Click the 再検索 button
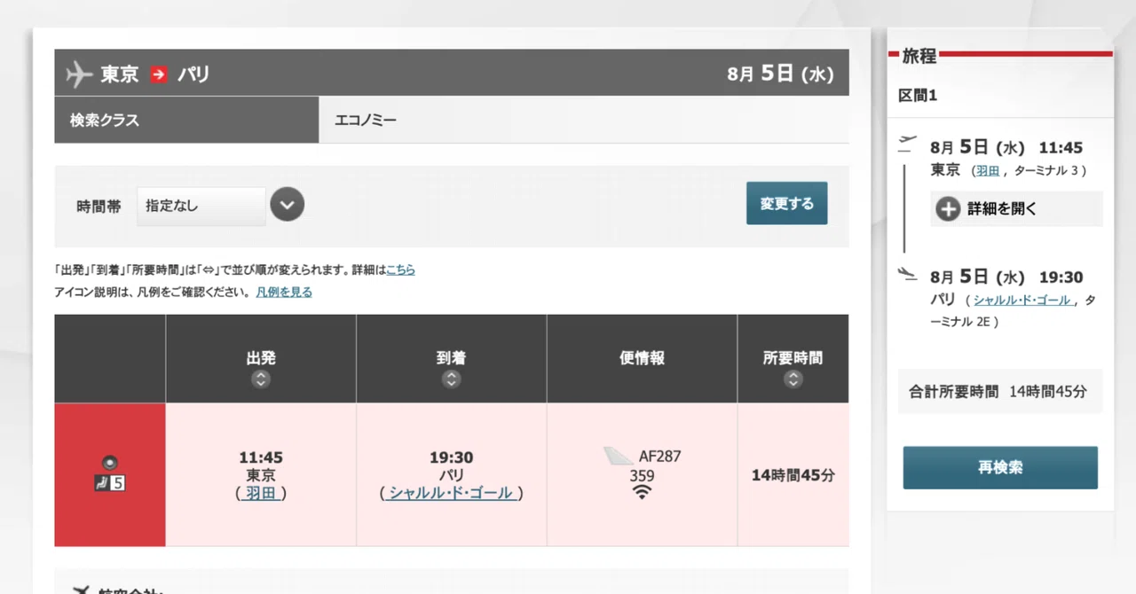This screenshot has height=594, width=1136. point(1000,467)
